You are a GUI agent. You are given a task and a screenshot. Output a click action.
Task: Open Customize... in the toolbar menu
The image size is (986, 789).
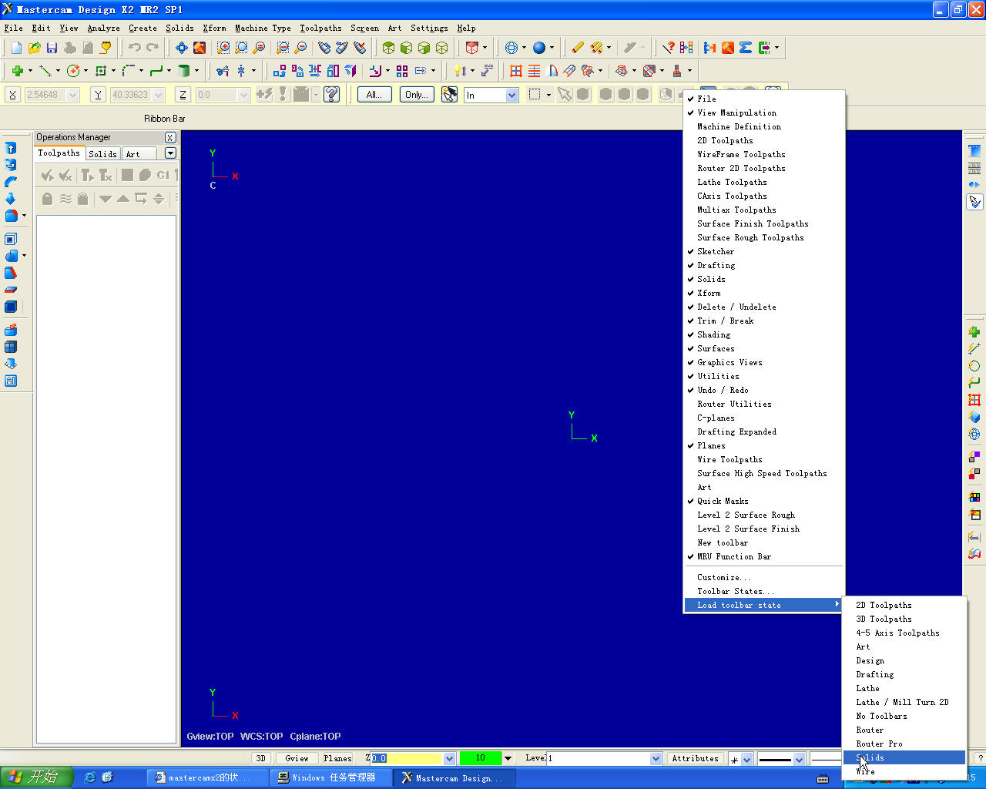pos(764,577)
